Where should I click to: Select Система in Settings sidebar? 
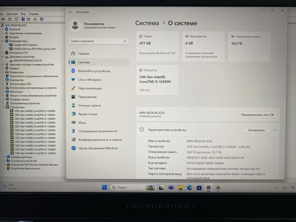[99, 62]
